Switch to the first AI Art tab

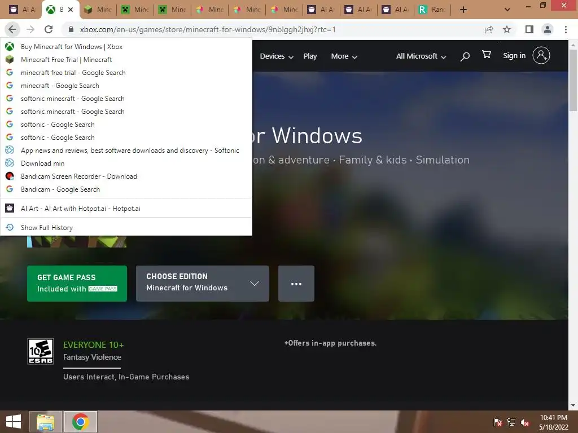tap(22, 10)
